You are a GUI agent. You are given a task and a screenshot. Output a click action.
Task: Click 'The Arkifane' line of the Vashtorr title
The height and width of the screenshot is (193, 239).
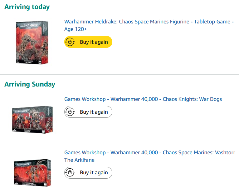[79, 160]
